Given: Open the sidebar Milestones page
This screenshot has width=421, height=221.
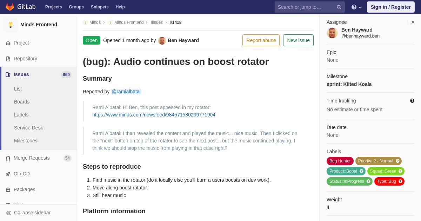Looking at the screenshot, I should pyautogui.click(x=26, y=141).
